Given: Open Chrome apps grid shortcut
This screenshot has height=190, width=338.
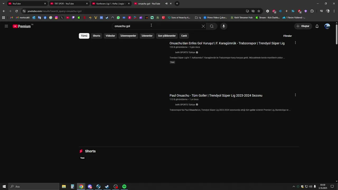Looking at the screenshot, I should [3, 18].
